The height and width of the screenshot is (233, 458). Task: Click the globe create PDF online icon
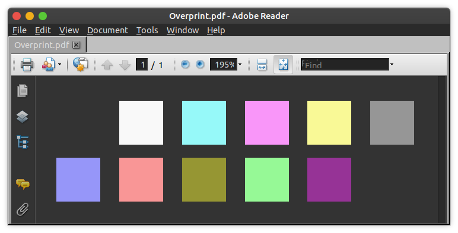80,64
